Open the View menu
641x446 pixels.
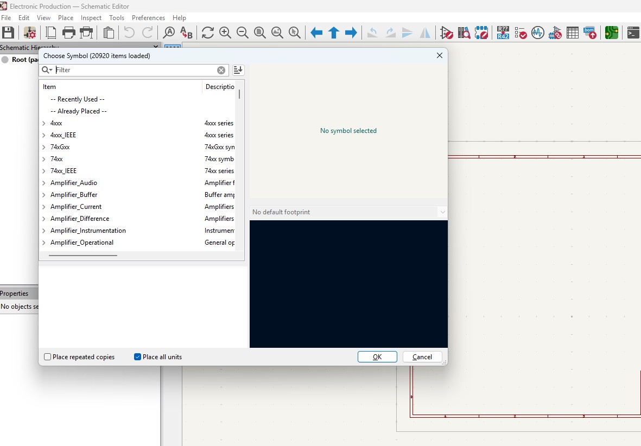point(43,17)
